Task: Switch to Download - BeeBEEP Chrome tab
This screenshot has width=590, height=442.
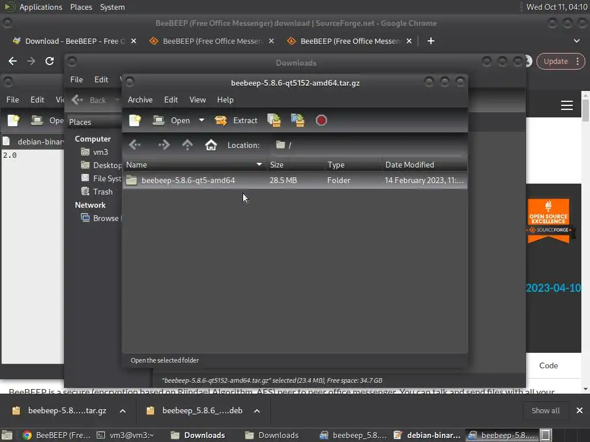Action: (69, 41)
